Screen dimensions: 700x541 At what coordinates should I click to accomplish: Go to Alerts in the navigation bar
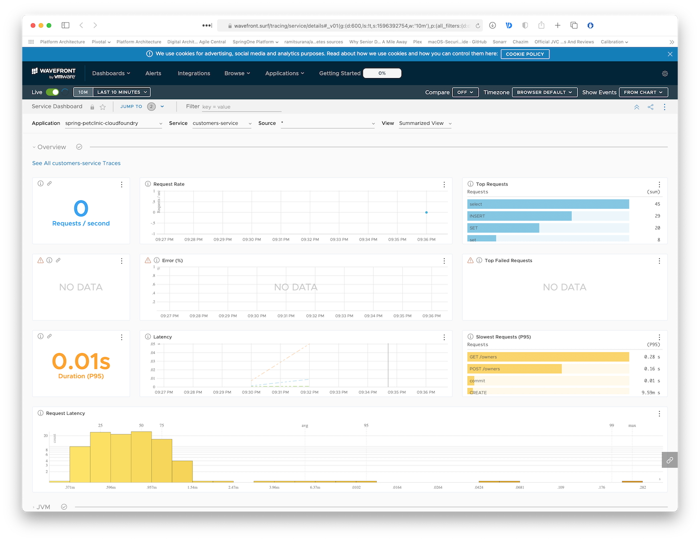[153, 74]
